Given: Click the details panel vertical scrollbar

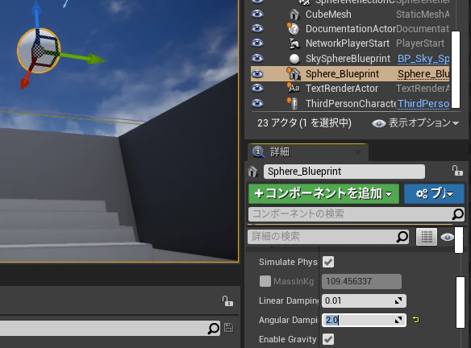Looking at the screenshot, I should click(x=461, y=302).
